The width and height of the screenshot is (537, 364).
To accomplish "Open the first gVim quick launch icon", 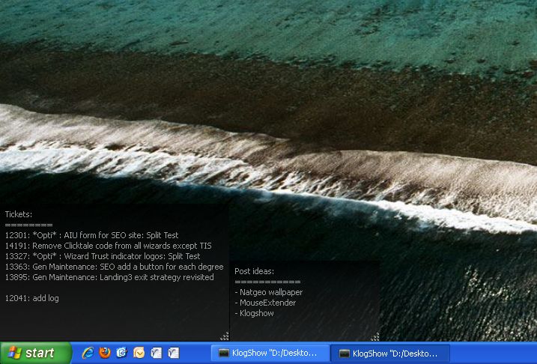I will pos(157,353).
